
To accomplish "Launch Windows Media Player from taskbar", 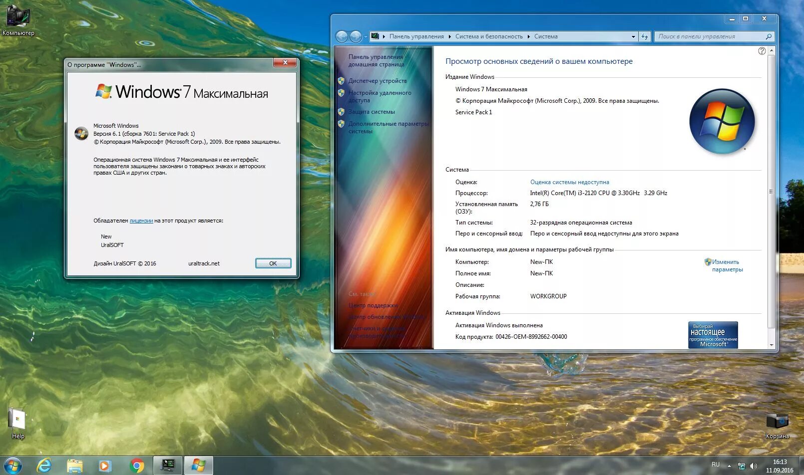I will coord(105,466).
